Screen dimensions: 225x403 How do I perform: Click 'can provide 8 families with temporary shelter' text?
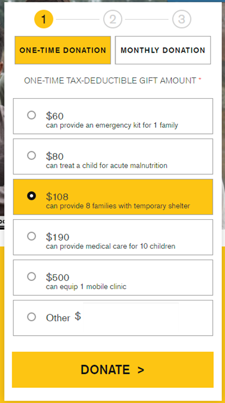tap(118, 206)
